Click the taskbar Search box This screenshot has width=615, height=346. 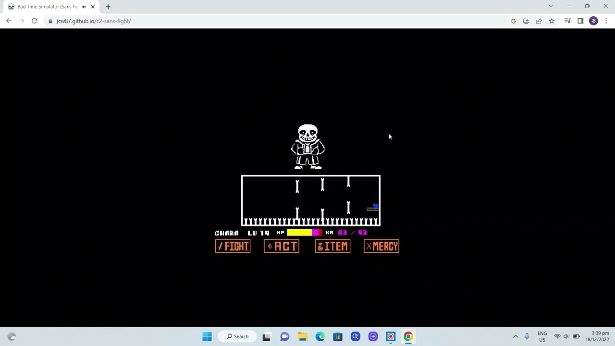coord(238,336)
